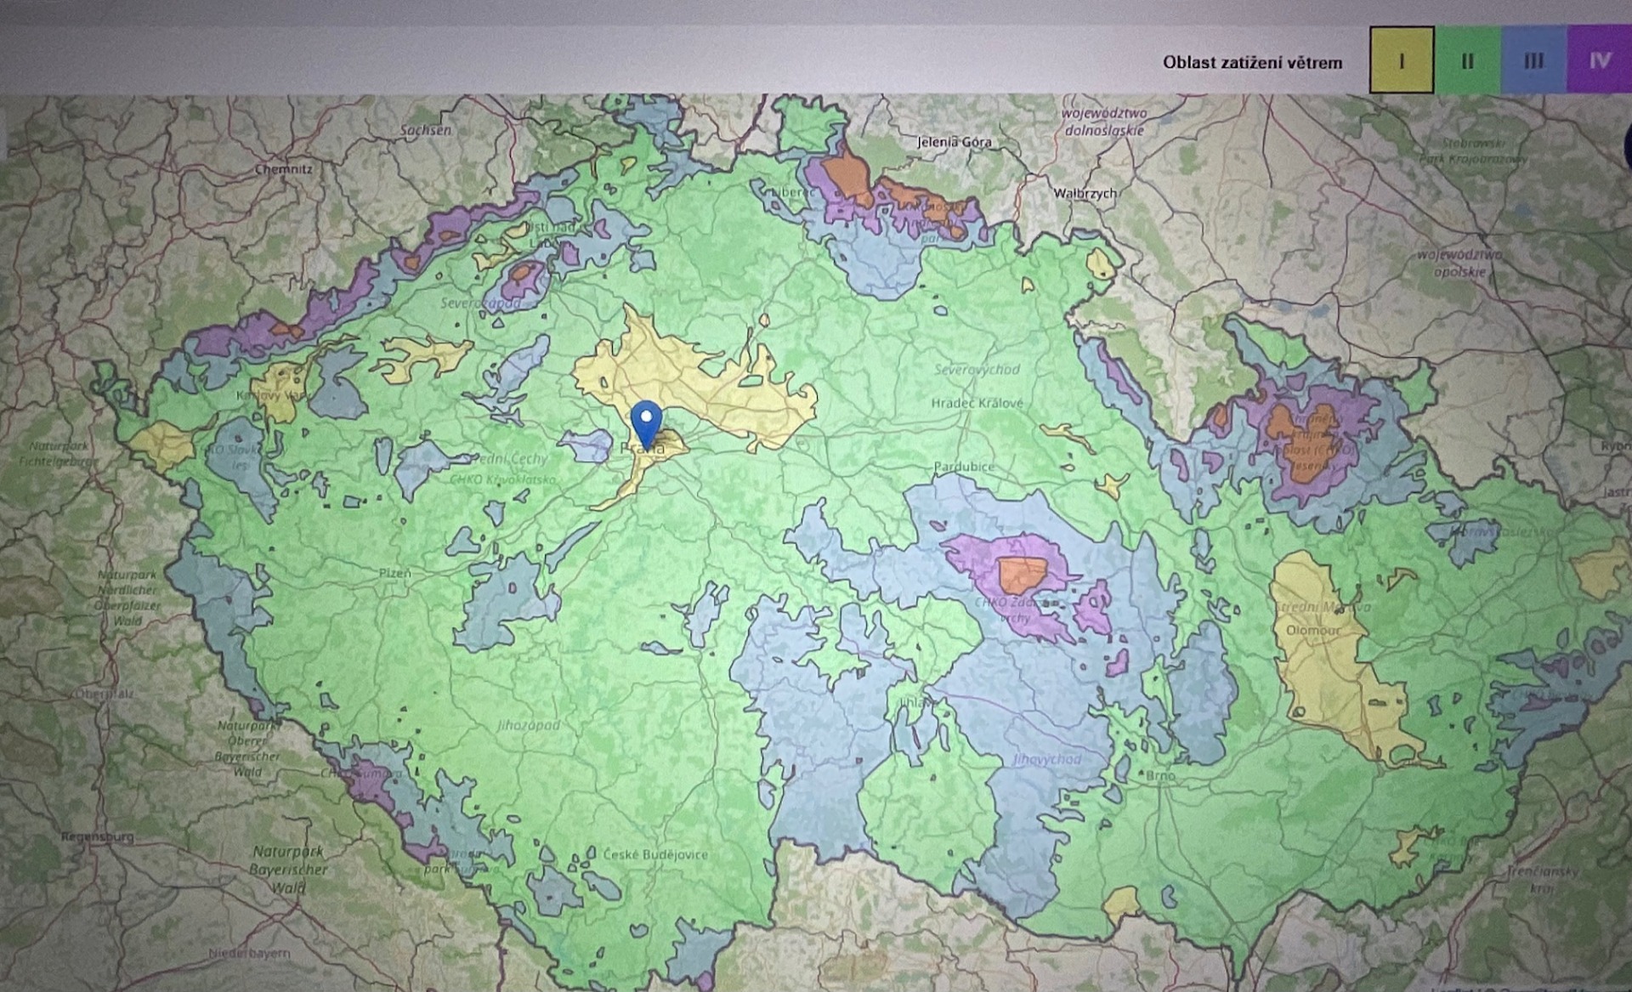This screenshot has height=992, width=1632.
Task: Select wind zone I yellow legend swatch
Action: tap(1402, 60)
